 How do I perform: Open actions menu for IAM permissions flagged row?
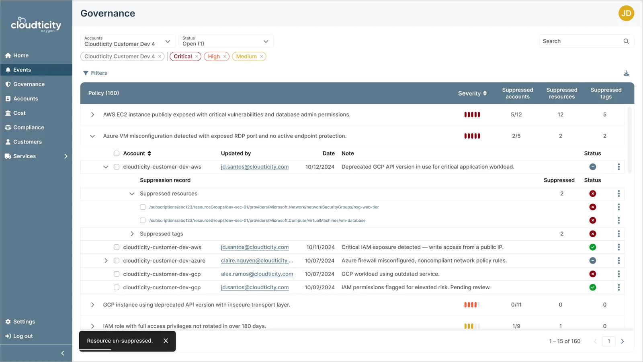(x=619, y=287)
